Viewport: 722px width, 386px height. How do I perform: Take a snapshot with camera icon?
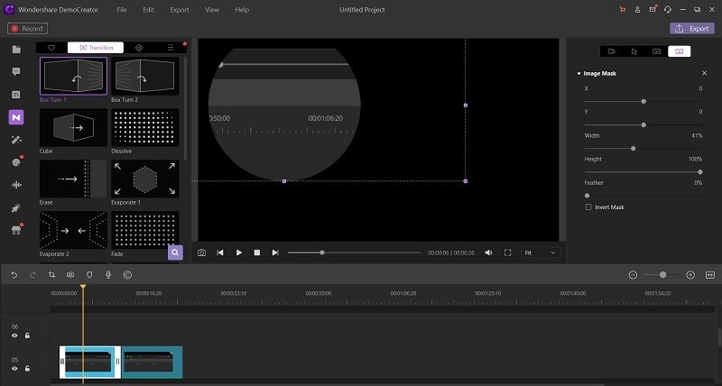(201, 253)
